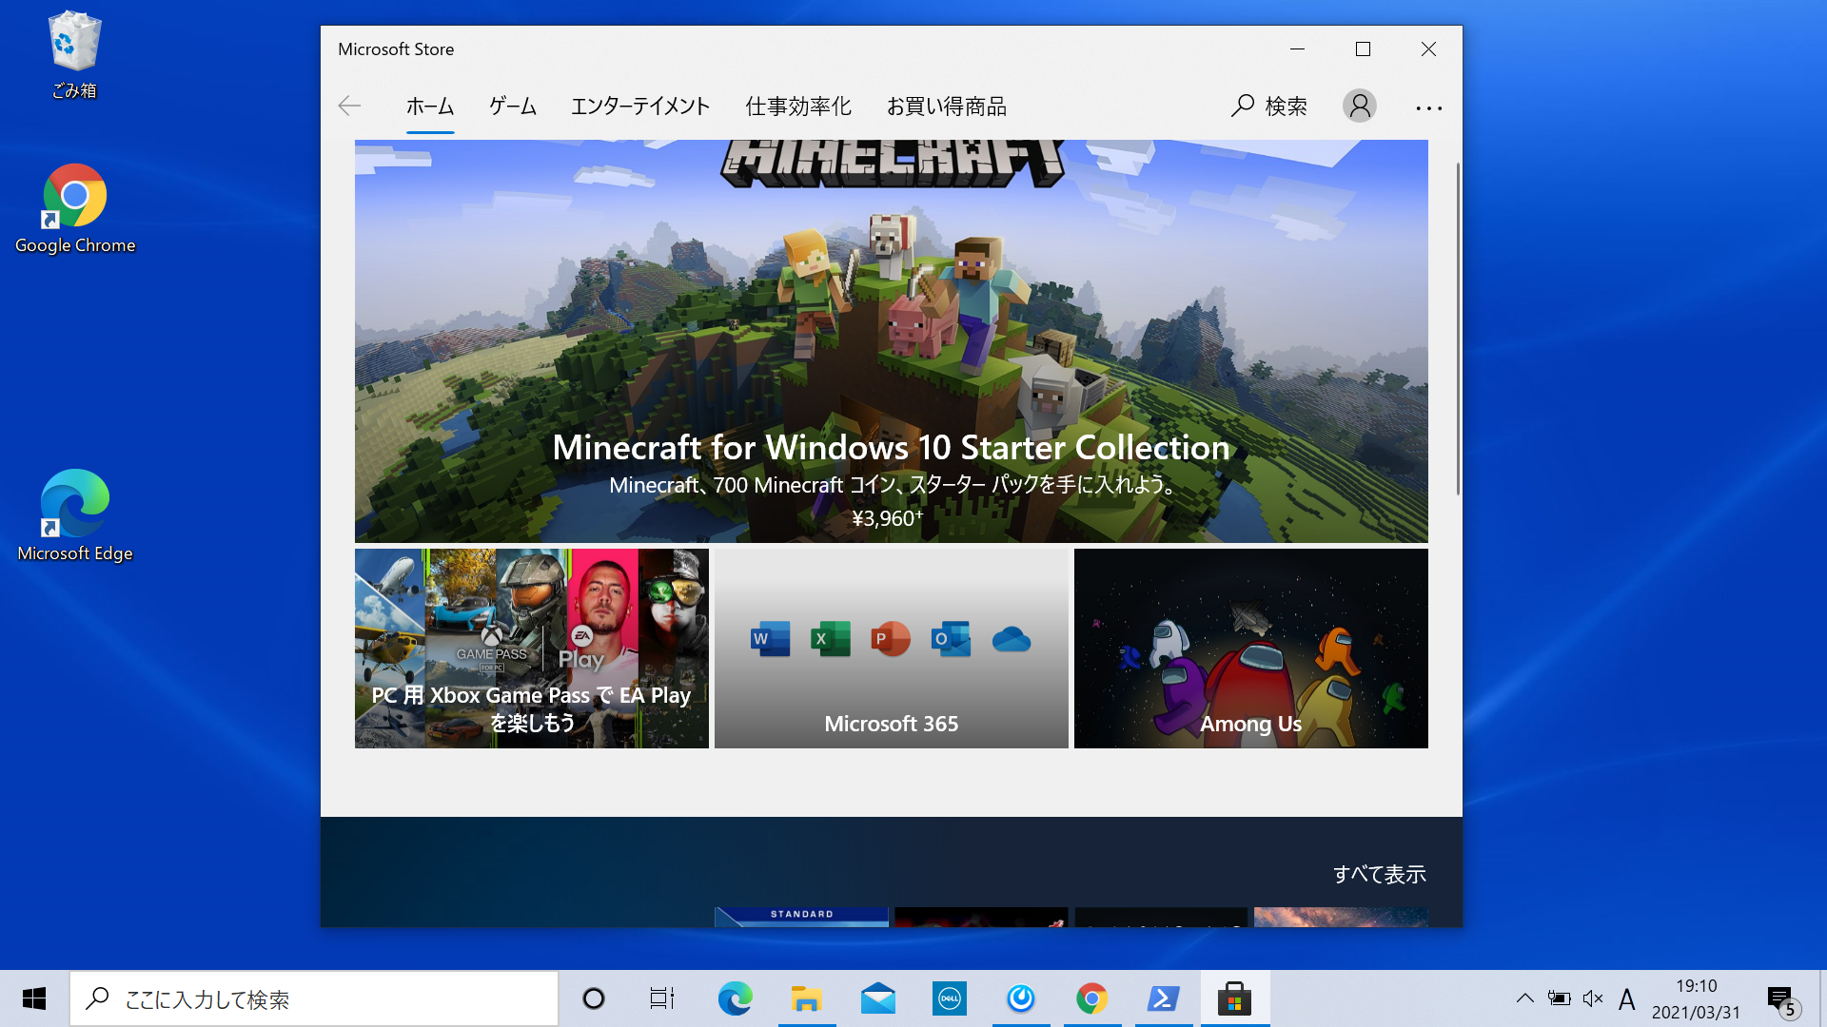Screen dimensions: 1827x1027
Task: Go to the 仕事効率化 tab
Action: click(x=798, y=107)
